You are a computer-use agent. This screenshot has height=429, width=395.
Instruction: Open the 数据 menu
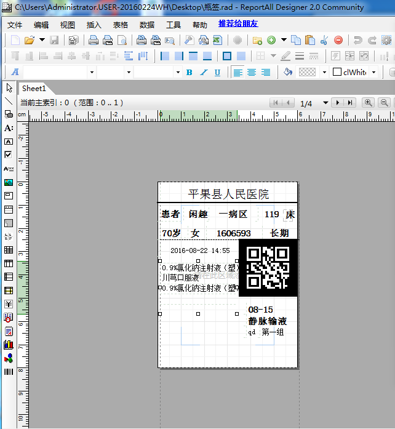(147, 25)
